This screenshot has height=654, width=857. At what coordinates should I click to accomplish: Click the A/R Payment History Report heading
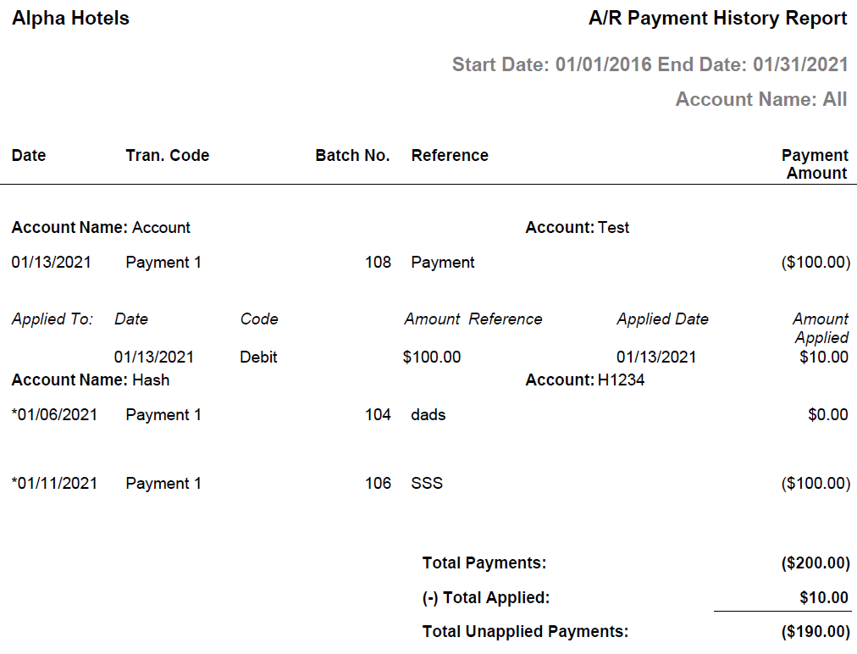pos(716,18)
